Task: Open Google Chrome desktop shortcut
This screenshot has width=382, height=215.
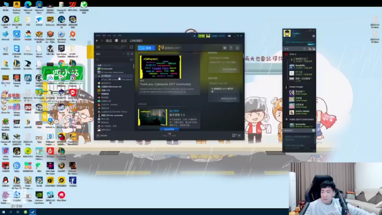Action: click(x=62, y=64)
